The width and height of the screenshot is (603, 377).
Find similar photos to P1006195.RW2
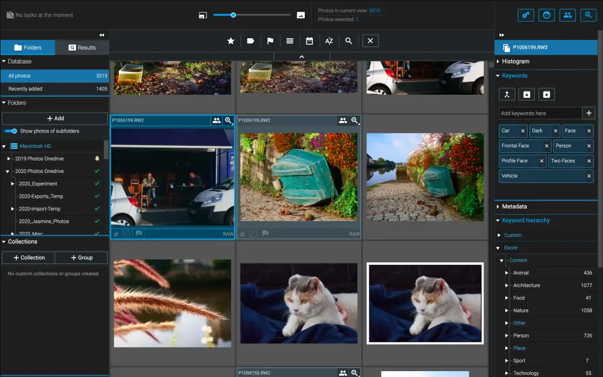point(355,121)
